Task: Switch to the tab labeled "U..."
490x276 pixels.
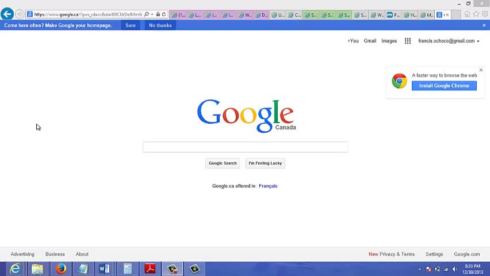Action: (278, 15)
